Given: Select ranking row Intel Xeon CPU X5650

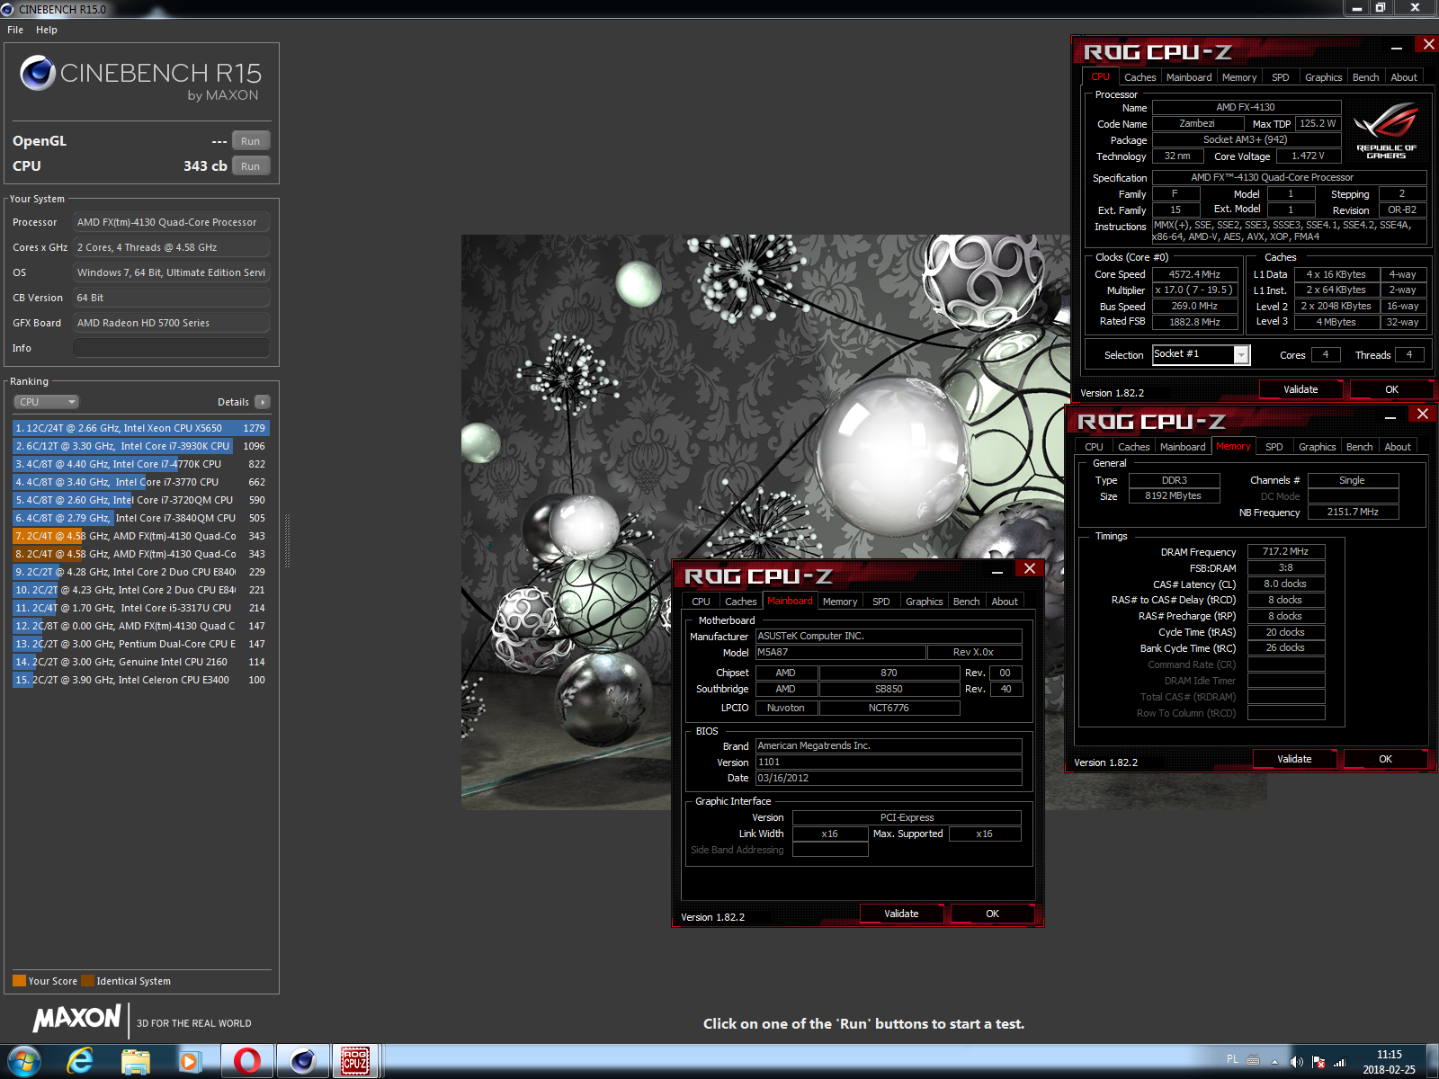Looking at the screenshot, I should (141, 428).
